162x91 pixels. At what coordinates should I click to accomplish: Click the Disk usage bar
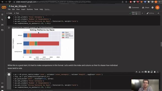[138, 14]
